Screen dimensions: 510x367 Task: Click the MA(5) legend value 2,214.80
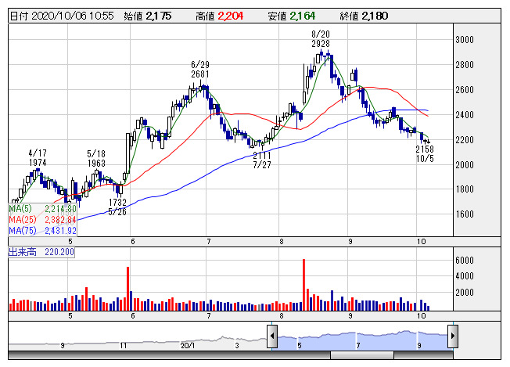point(60,209)
